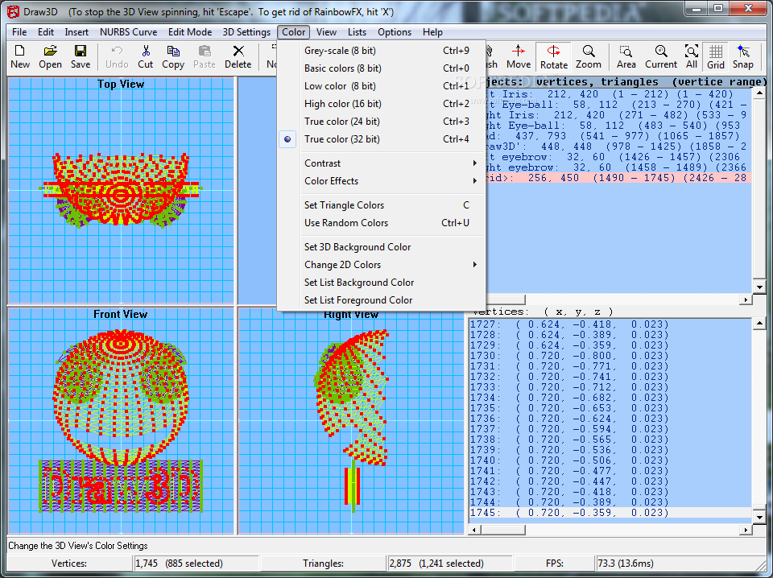This screenshot has width=773, height=578.
Task: Expand the Color Effects submenu
Action: [x=382, y=181]
